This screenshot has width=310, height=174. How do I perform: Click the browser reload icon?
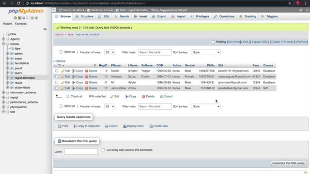point(18,3)
